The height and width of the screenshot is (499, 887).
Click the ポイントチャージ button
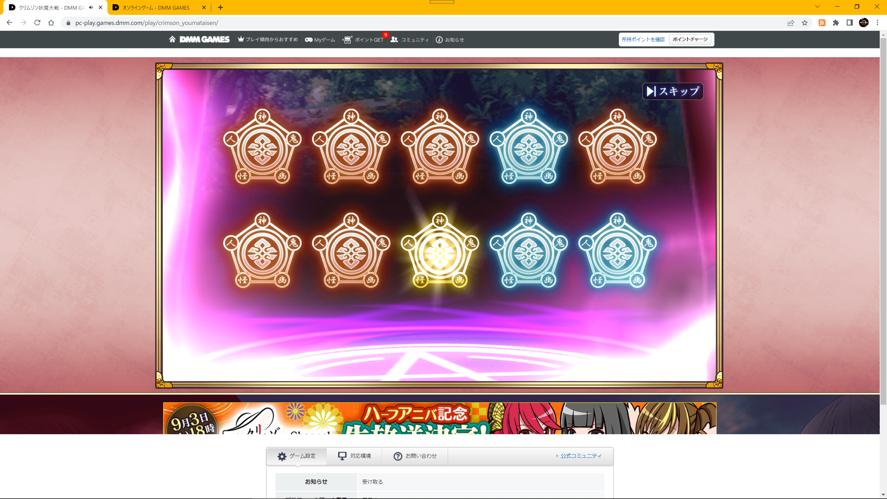(x=690, y=39)
